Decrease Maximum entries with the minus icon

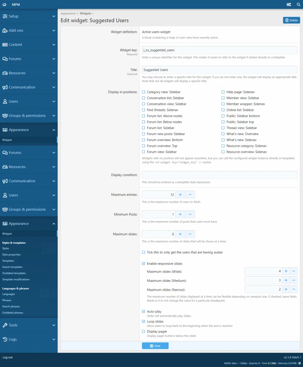(190, 195)
